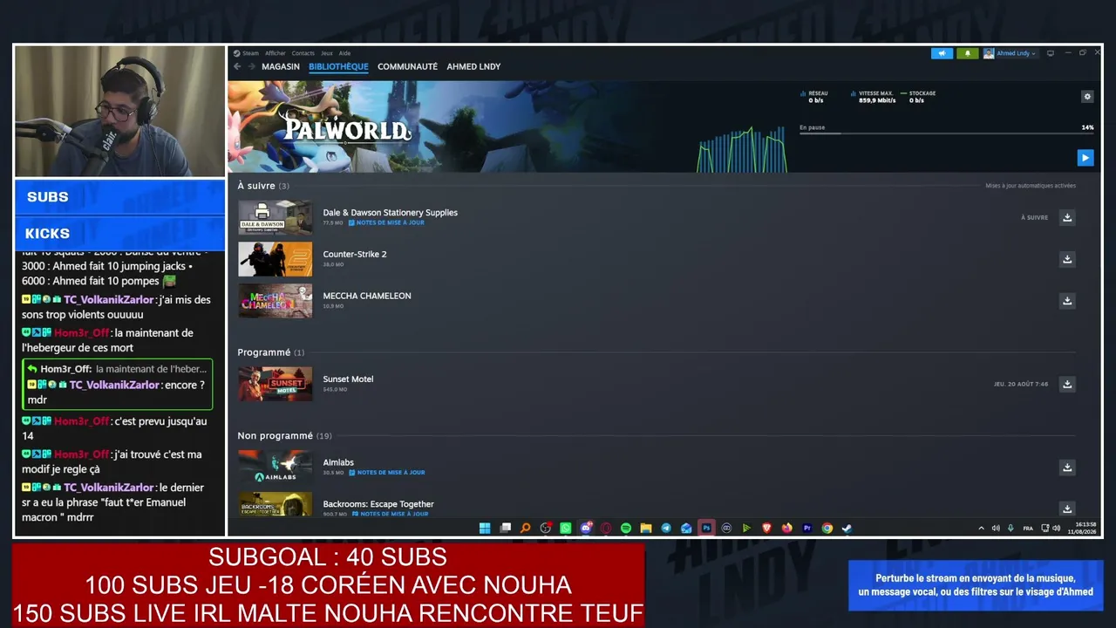The height and width of the screenshot is (628, 1116).
Task: Resume the paused Palworld download
Action: [1085, 157]
